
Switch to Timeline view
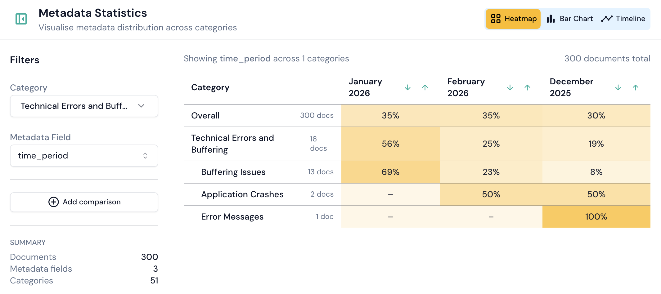(623, 19)
